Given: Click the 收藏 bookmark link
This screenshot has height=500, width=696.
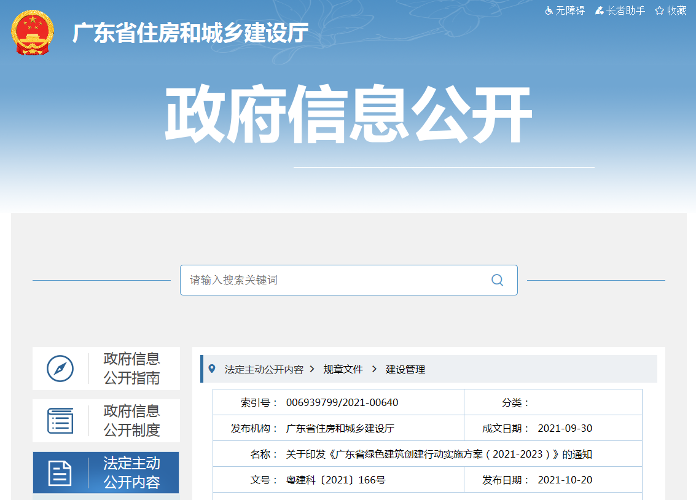Looking at the screenshot, I should pos(677,11).
